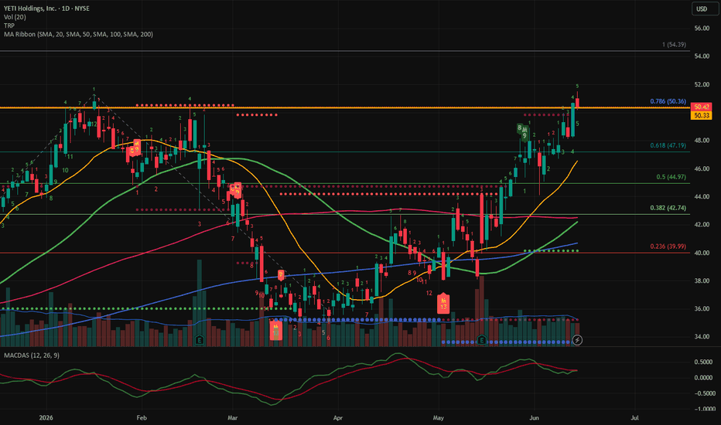Click the red M 13 signal label near May

tap(443, 303)
